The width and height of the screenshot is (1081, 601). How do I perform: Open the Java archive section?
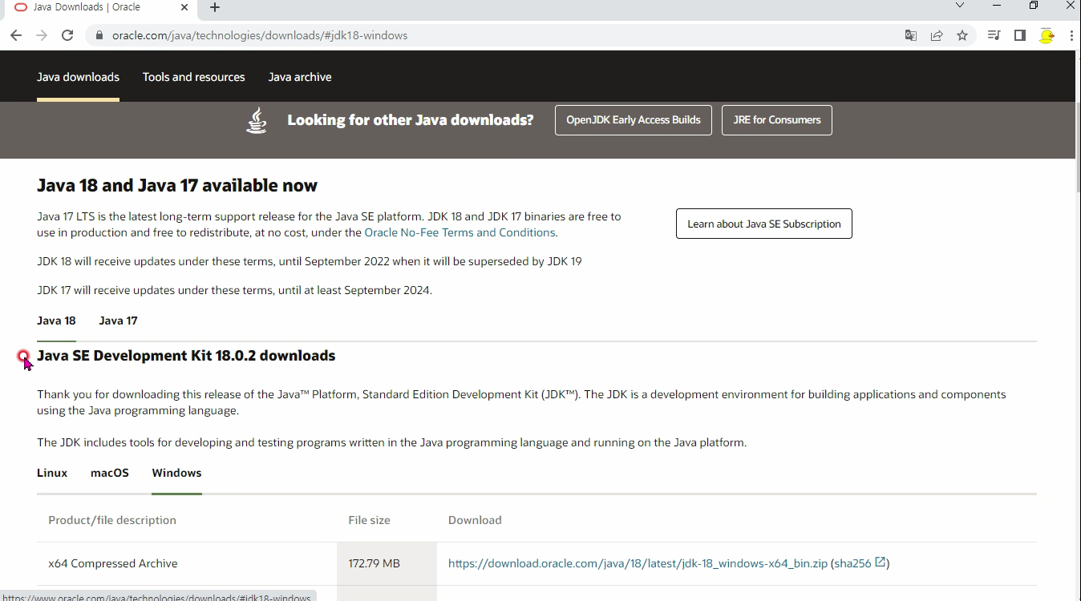[300, 77]
